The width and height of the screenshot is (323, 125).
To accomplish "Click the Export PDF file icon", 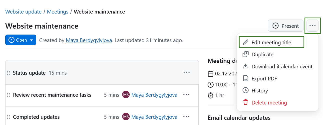I will coord(246,78).
